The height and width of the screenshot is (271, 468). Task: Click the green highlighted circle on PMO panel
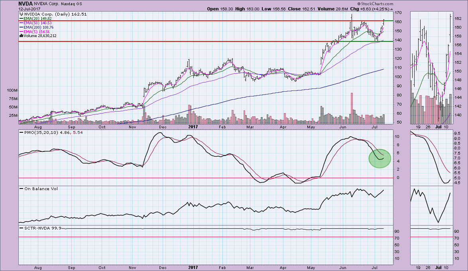tap(380, 158)
